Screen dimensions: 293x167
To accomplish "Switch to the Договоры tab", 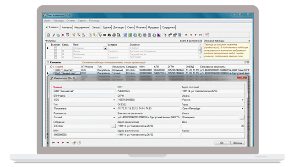I will 119,27.
